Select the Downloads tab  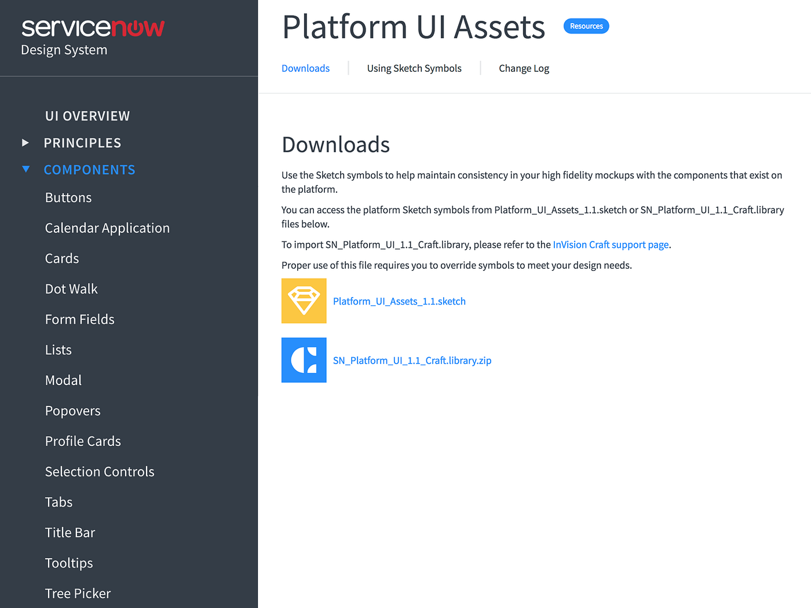pos(305,68)
